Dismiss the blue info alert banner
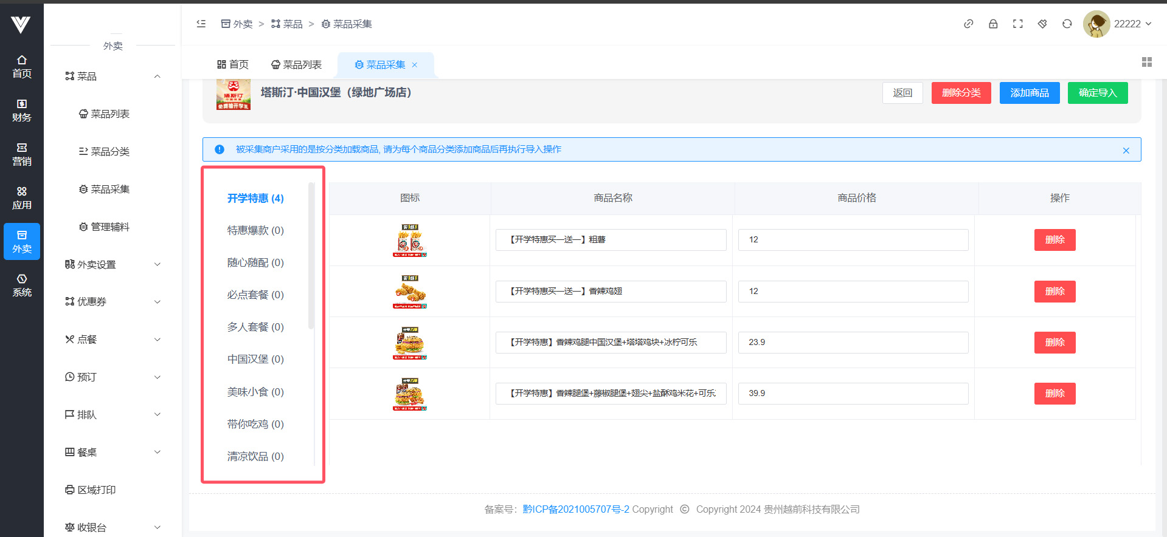 point(1126,150)
